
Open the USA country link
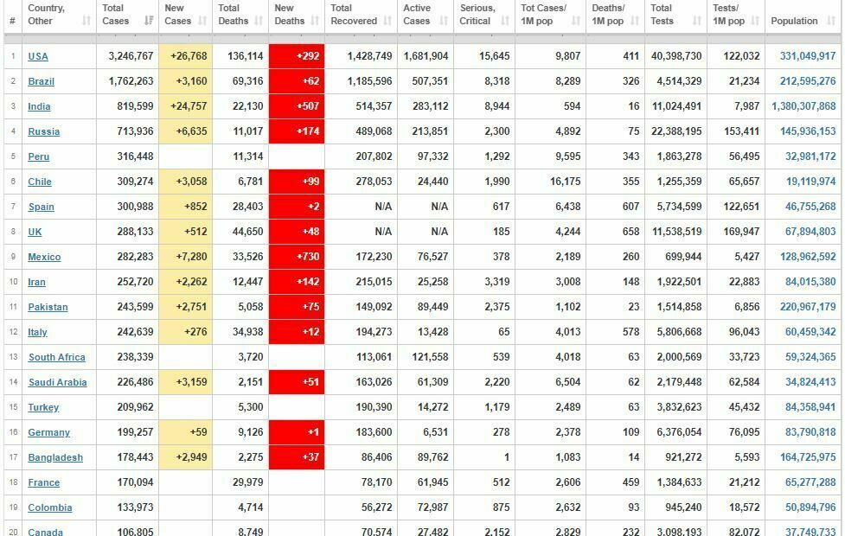coord(38,56)
